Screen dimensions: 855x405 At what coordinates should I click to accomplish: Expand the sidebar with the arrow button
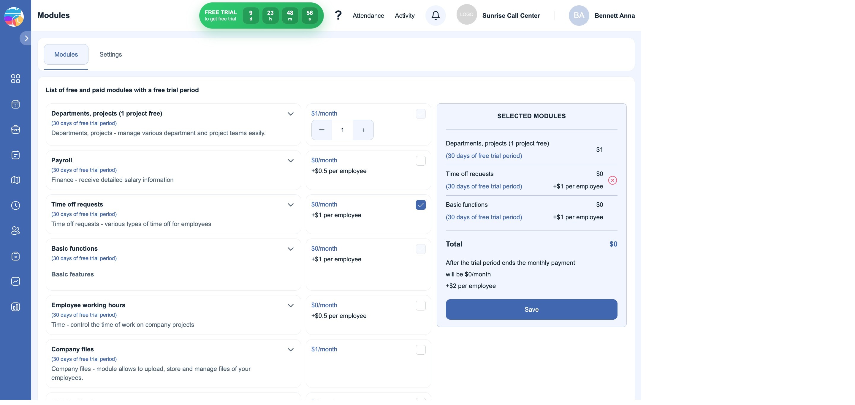click(x=26, y=39)
